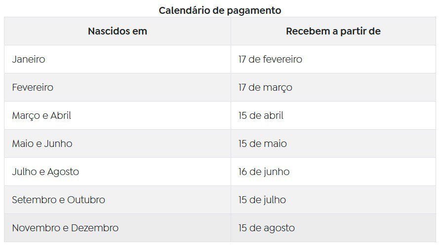Click the '16 de junho' date
Image resolution: width=439 pixels, height=248 pixels.
tap(264, 172)
